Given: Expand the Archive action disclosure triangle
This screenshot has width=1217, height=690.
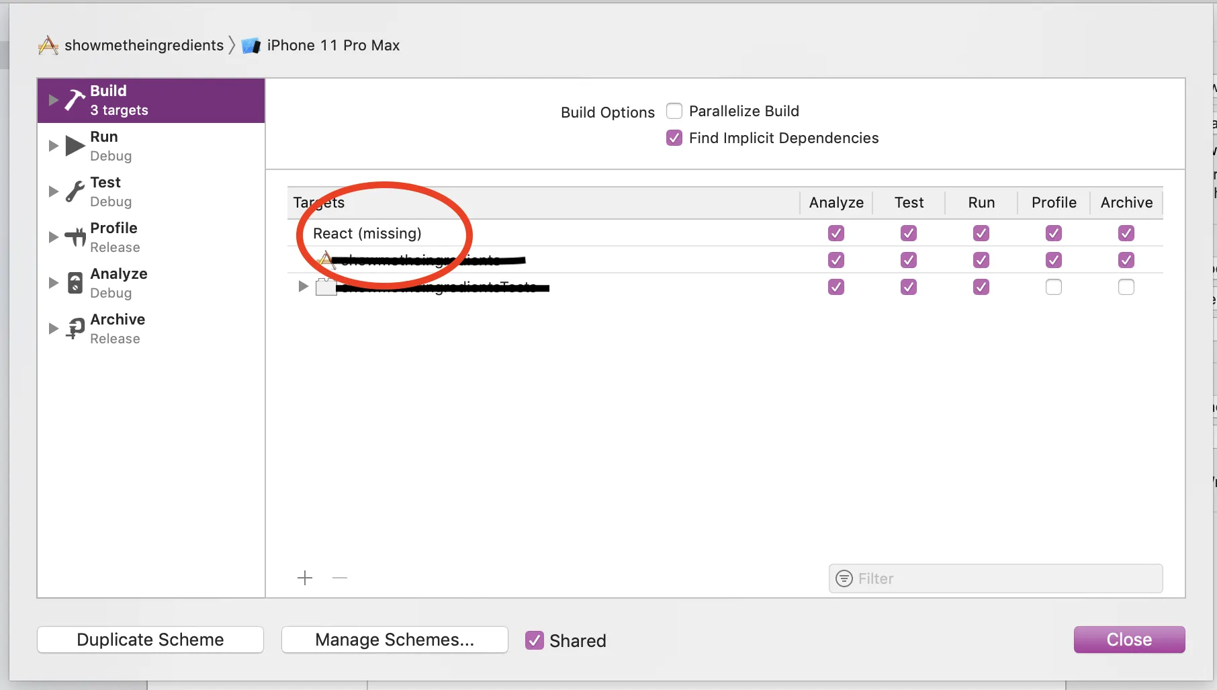Looking at the screenshot, I should tap(54, 329).
